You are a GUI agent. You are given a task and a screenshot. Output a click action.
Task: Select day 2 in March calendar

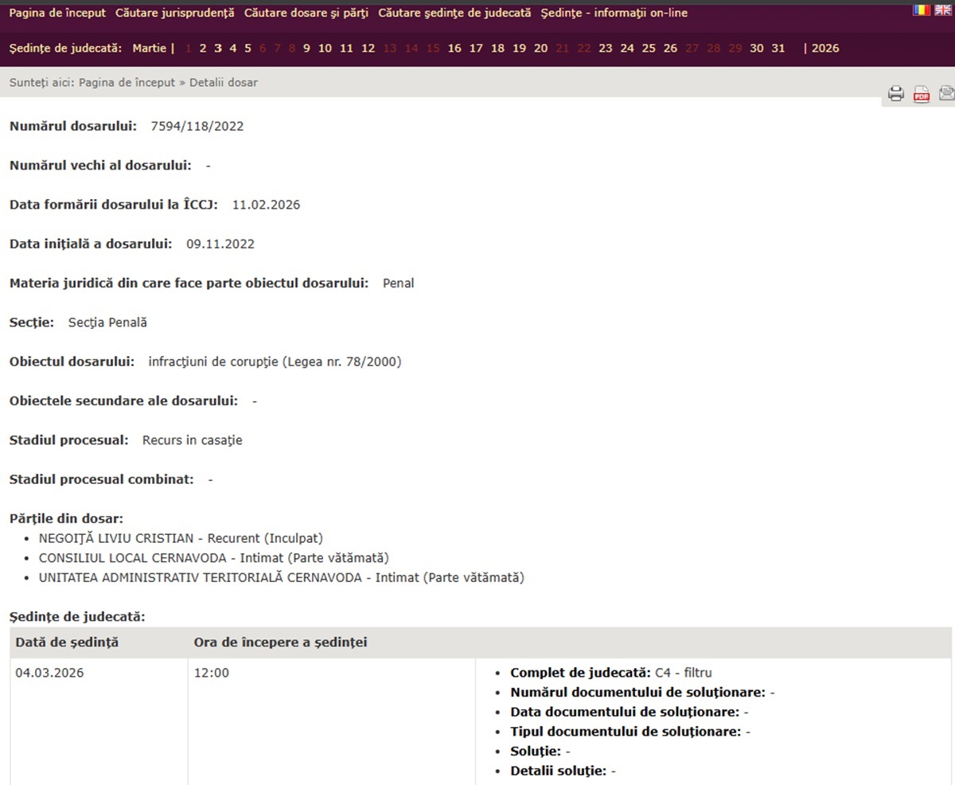click(x=203, y=48)
